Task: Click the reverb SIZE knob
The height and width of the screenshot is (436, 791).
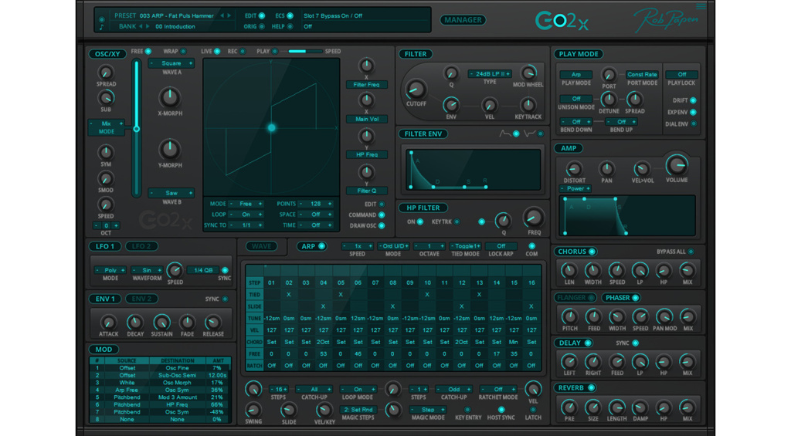Action: (592, 407)
